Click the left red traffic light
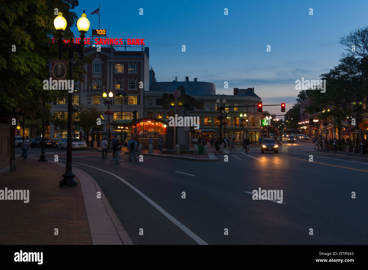The width and height of the screenshot is (368, 270). pos(260,107)
